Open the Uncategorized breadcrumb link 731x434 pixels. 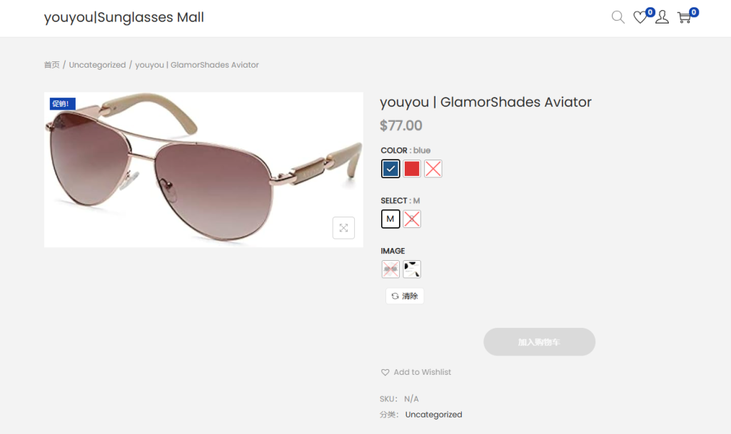(x=97, y=64)
